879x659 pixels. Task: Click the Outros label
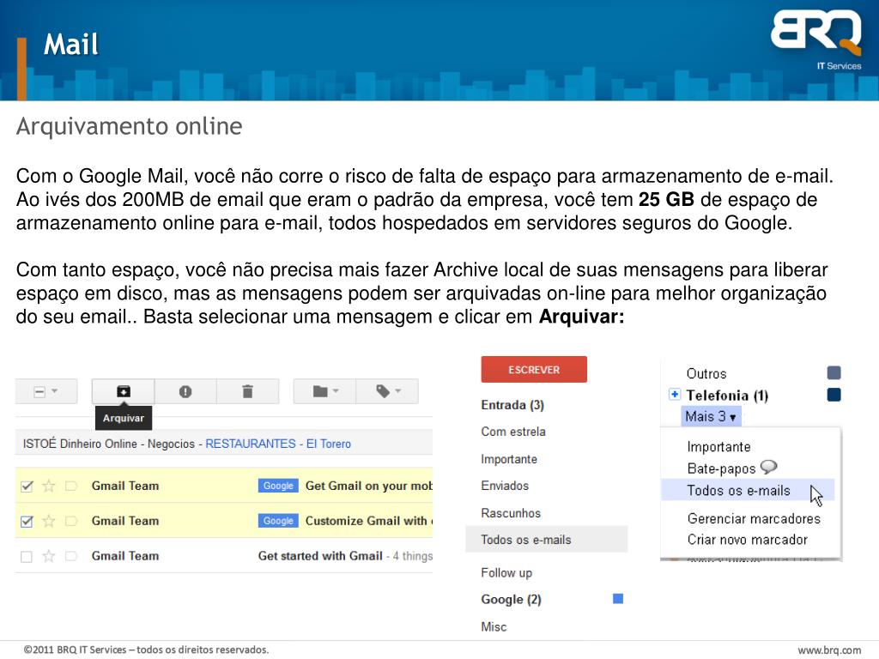[706, 374]
